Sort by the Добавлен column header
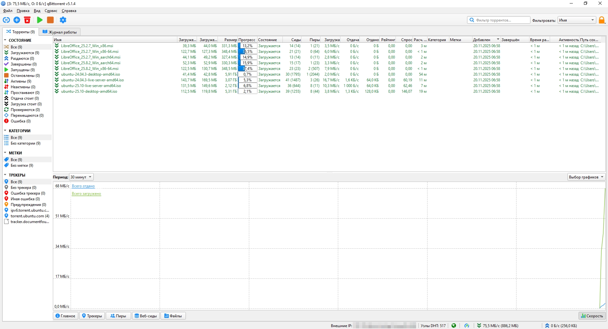Viewport: 608px width, 329px height. (x=486, y=40)
